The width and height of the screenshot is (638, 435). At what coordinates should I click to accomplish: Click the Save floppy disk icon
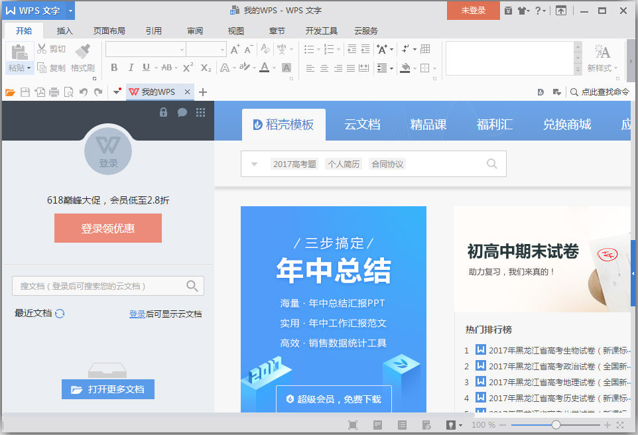coord(25,92)
